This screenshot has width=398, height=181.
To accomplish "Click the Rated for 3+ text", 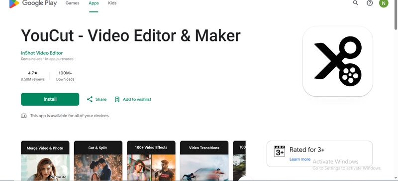I will [307, 150].
